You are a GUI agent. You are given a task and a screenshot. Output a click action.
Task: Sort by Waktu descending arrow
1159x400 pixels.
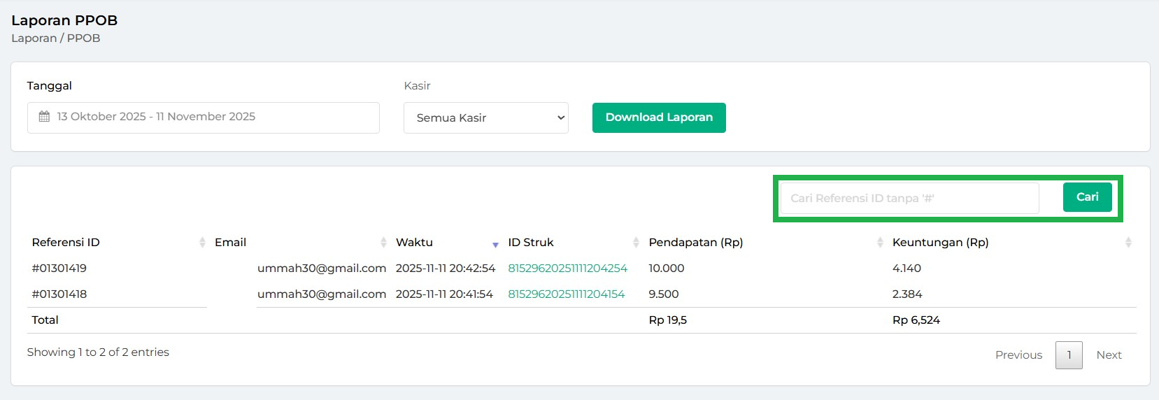click(495, 244)
